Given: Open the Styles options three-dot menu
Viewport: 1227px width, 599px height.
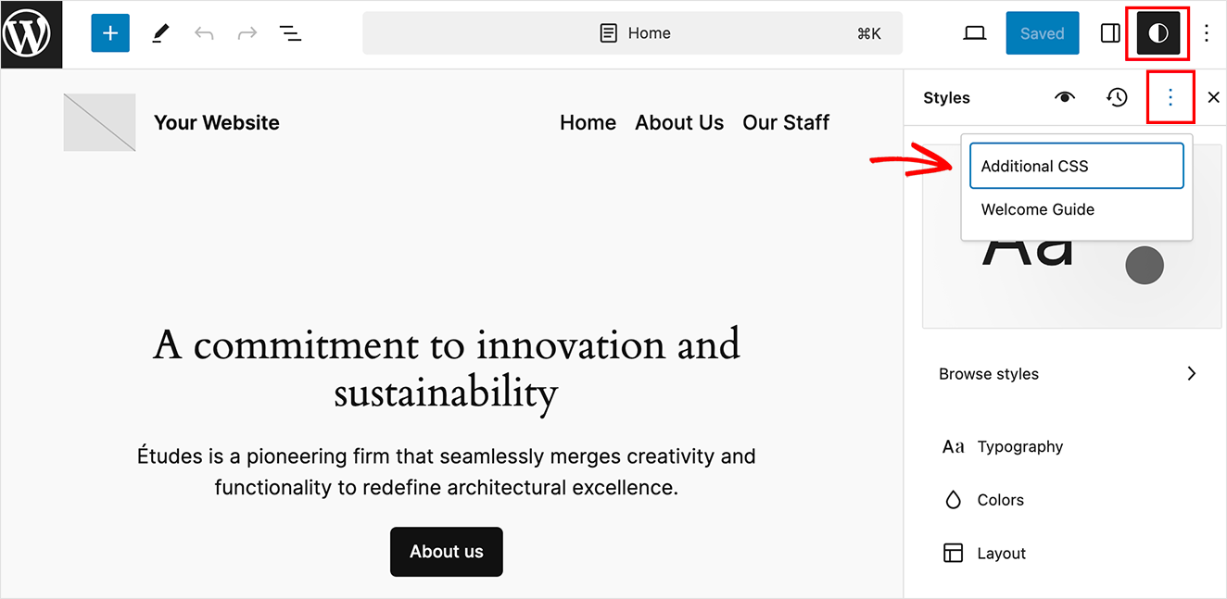Looking at the screenshot, I should pos(1170,96).
